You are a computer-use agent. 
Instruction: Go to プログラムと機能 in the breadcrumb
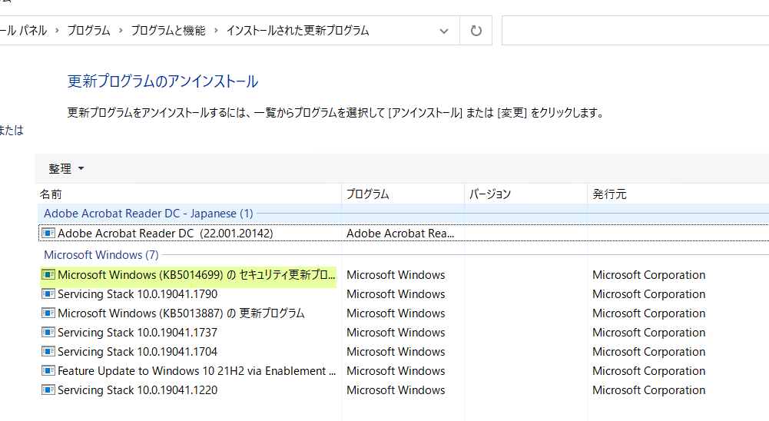[x=168, y=31]
